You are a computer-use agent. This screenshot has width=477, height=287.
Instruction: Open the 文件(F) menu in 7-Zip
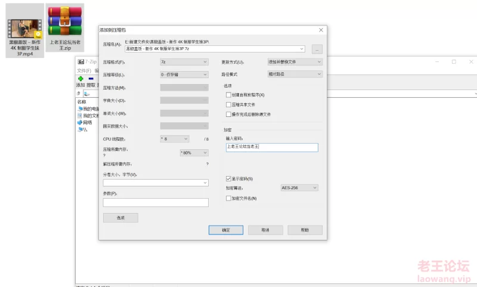point(84,70)
